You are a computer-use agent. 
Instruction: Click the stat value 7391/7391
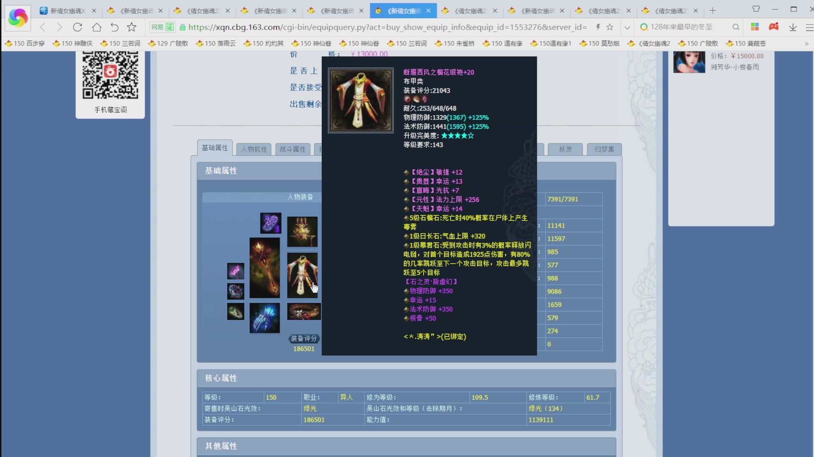point(563,199)
